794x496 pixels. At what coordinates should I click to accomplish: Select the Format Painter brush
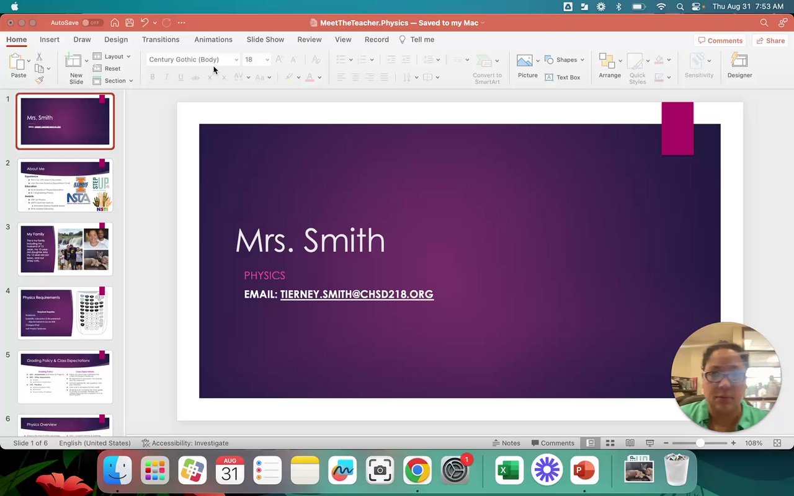(x=39, y=80)
